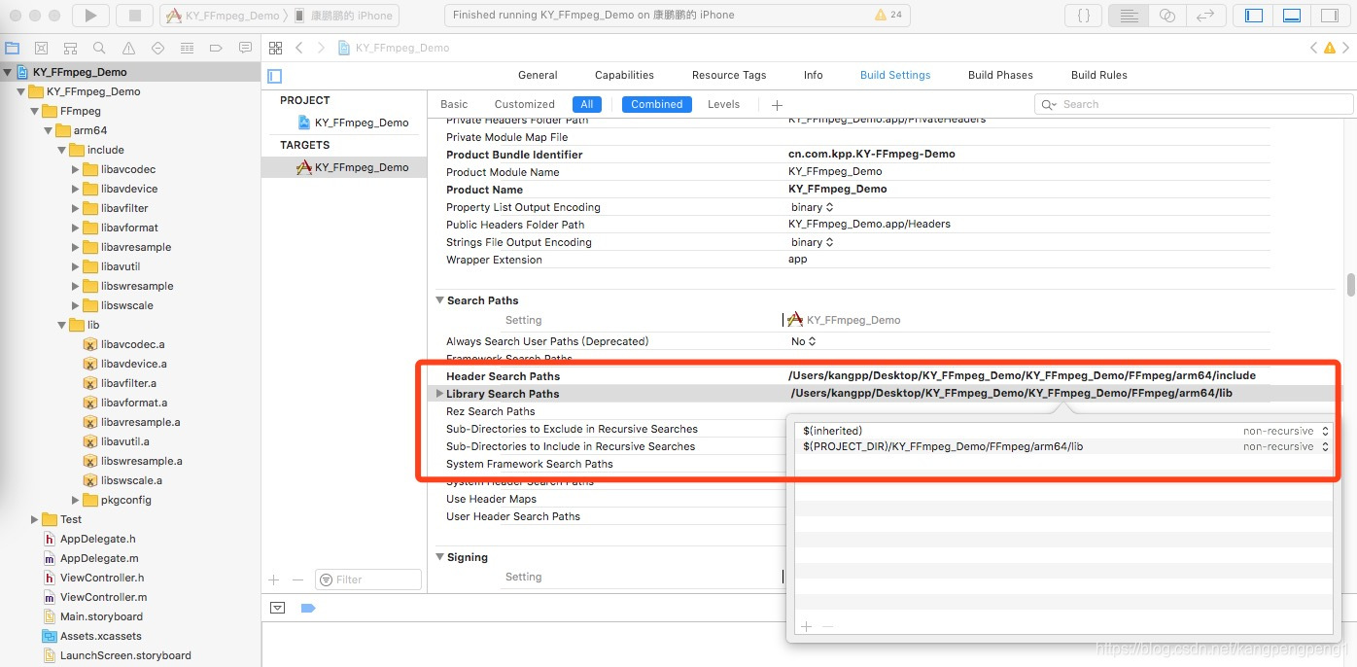Switch to Version editor
The image size is (1357, 667).
[x=1205, y=16]
